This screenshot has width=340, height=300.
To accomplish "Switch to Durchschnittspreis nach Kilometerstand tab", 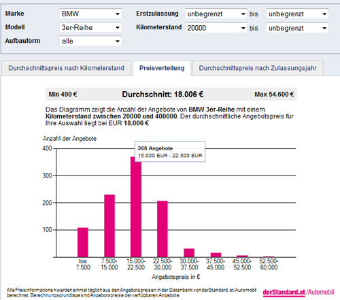I will pos(66,68).
